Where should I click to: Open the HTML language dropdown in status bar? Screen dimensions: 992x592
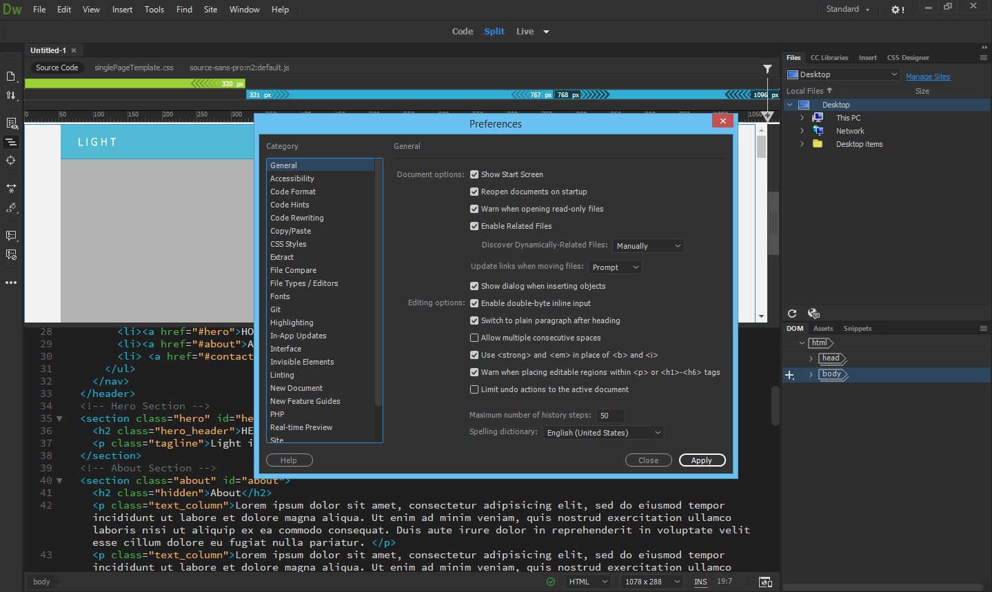tap(588, 582)
